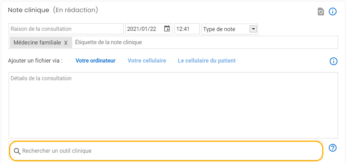
Task: Select the Médecine familiale tag chip
Action: coord(37,43)
